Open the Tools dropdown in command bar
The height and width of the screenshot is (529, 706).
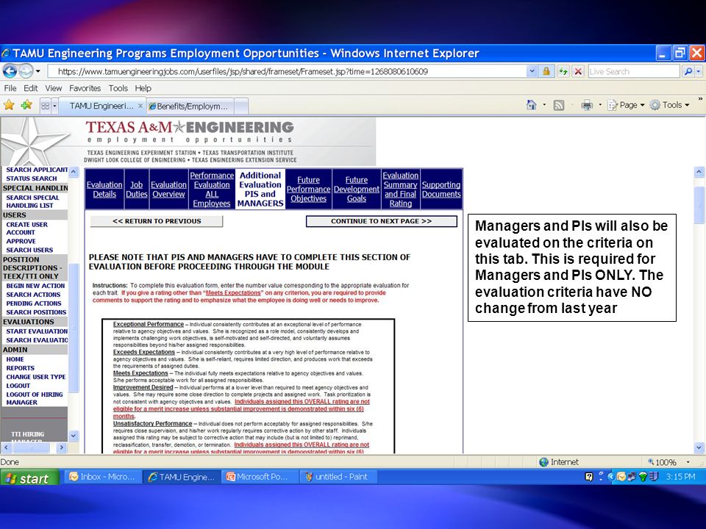pyautogui.click(x=669, y=105)
